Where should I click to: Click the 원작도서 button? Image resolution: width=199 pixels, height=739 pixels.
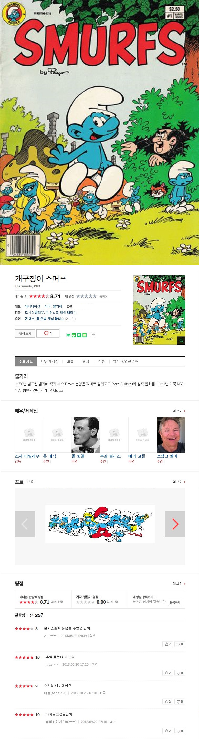[x=25, y=333]
